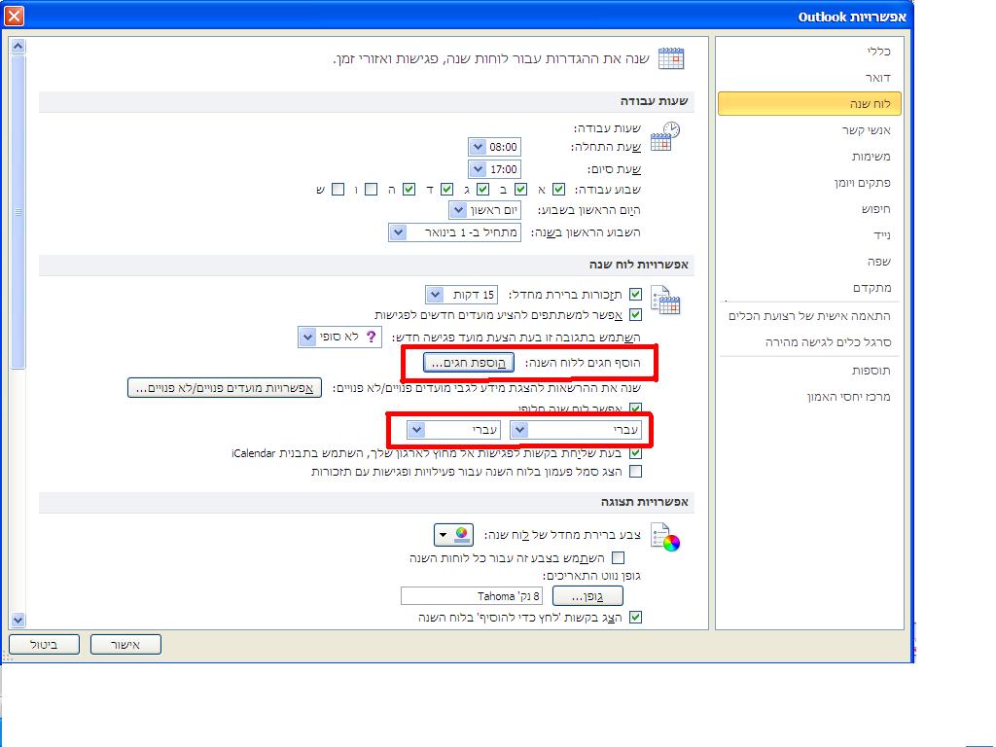Toggle the Tuesday (ג) work day checkbox
Screen dimensions: 996x747
coord(482,190)
